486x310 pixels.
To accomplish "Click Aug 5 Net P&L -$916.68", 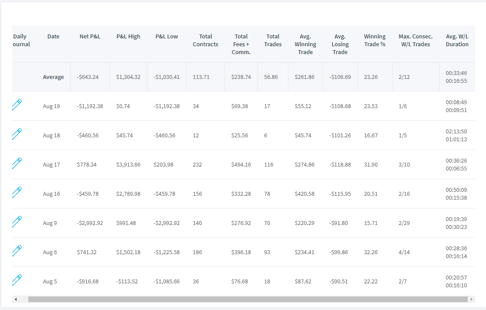I will (88, 282).
